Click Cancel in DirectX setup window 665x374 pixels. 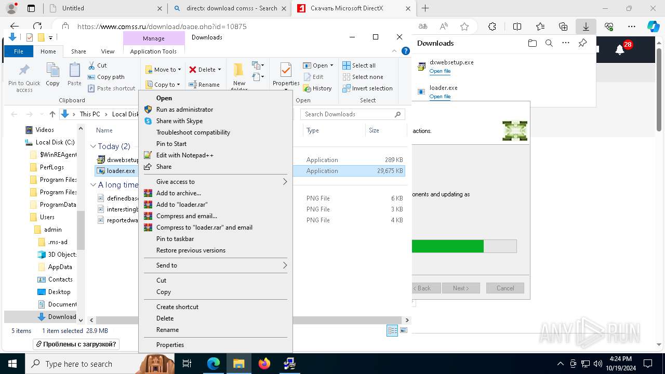tap(505, 288)
